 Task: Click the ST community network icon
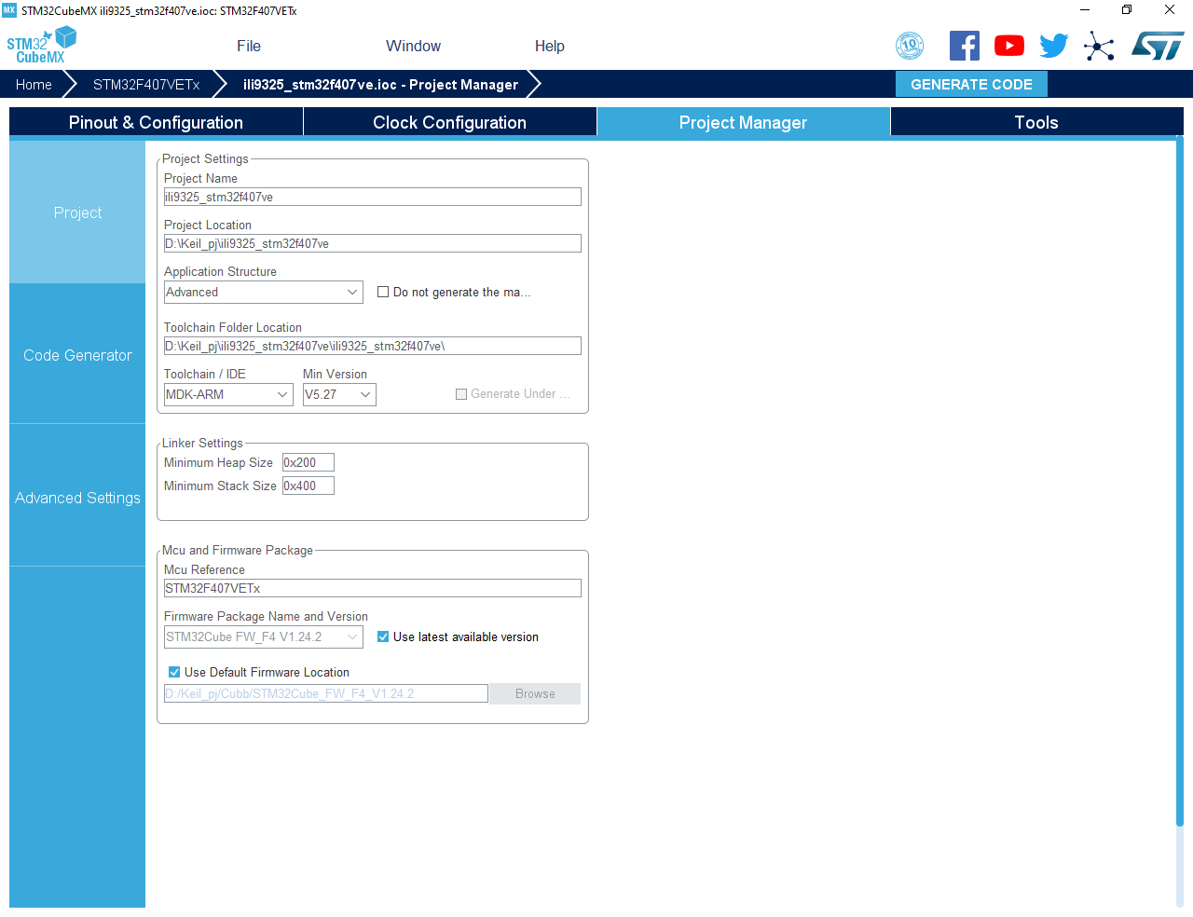1099,46
